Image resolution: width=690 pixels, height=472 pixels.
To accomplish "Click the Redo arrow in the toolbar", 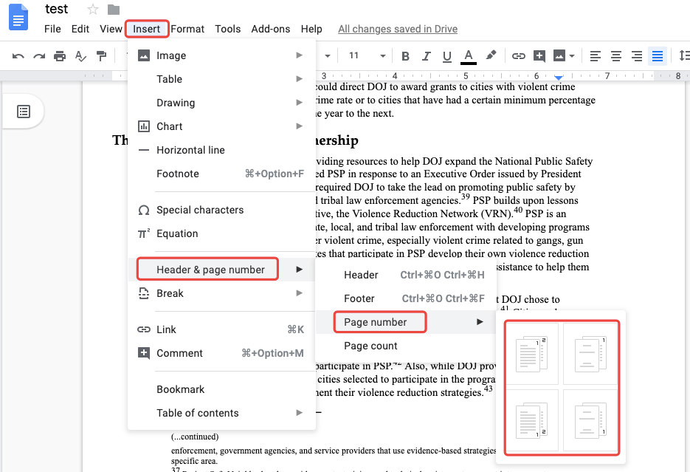I will [39, 56].
